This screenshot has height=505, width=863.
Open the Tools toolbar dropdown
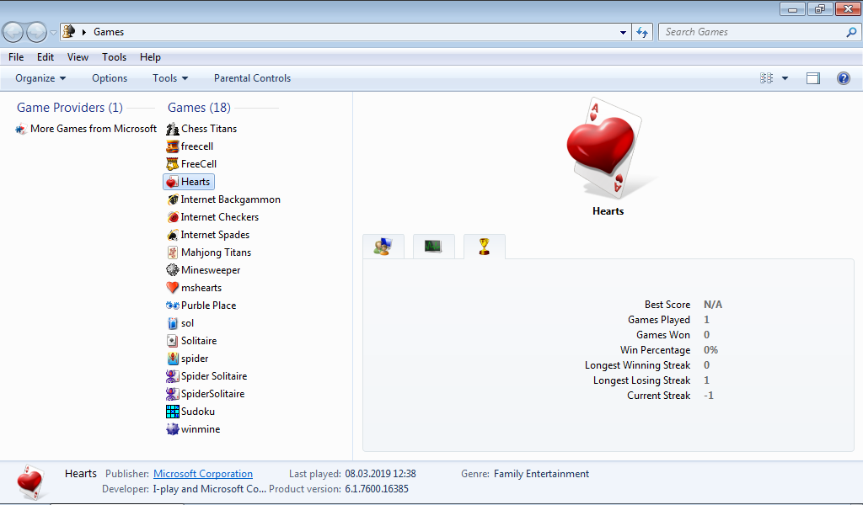(170, 78)
